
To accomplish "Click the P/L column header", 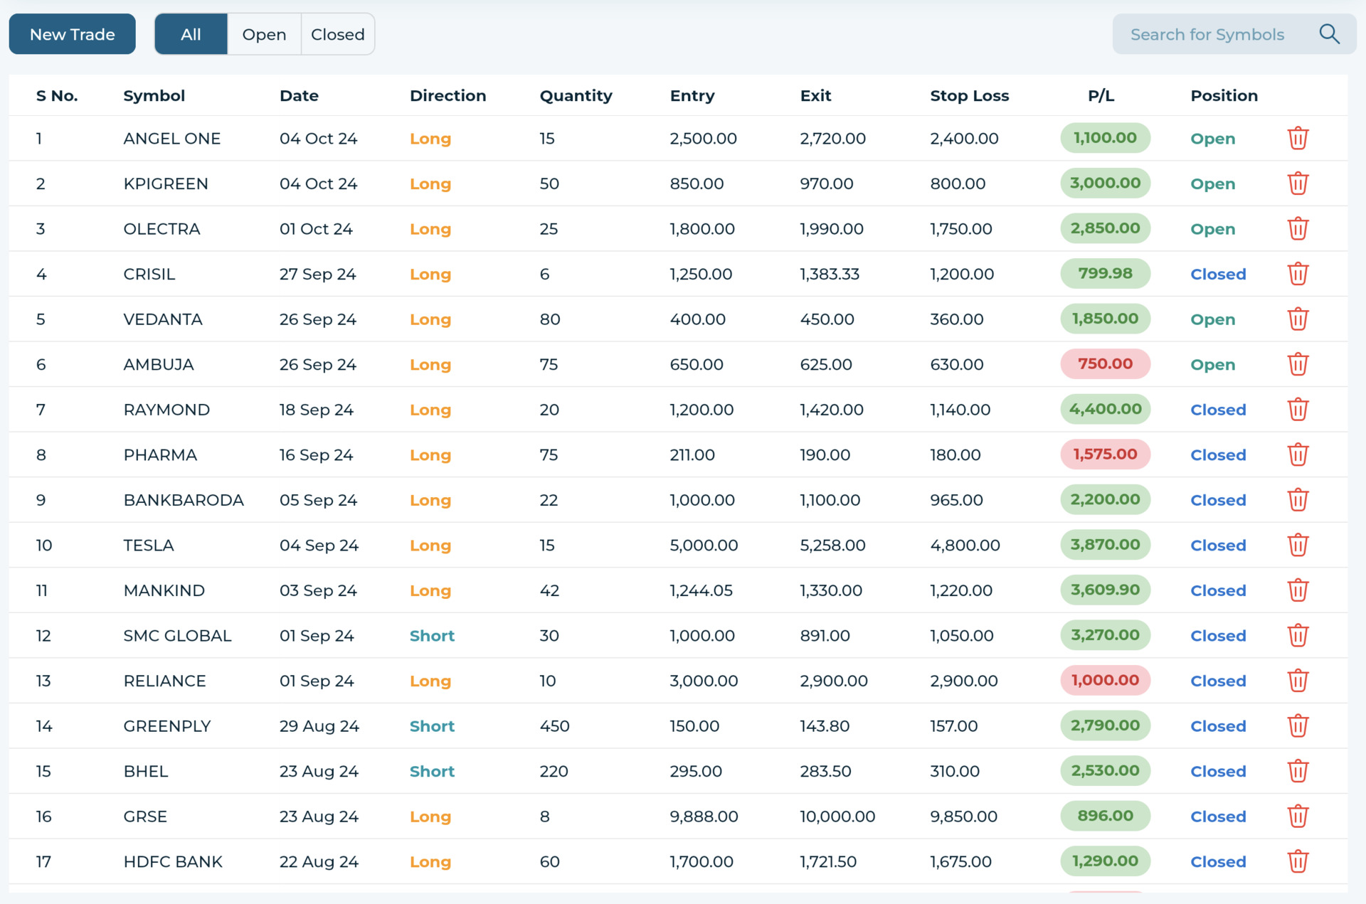I will [x=1101, y=95].
